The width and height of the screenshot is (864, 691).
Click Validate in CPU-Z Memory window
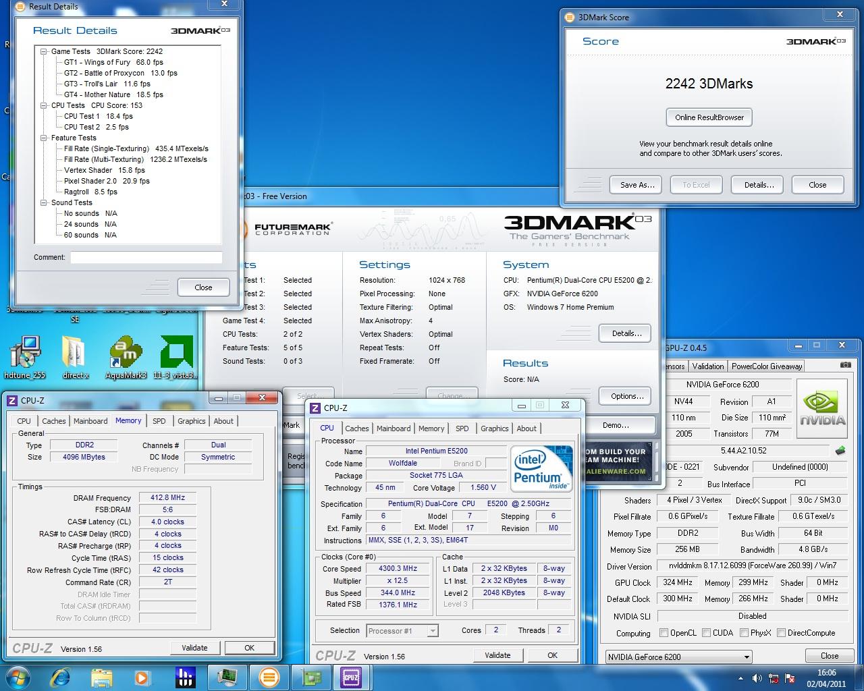(194, 648)
